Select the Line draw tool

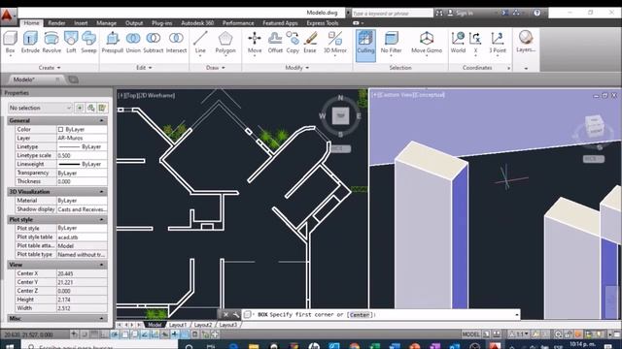click(200, 43)
